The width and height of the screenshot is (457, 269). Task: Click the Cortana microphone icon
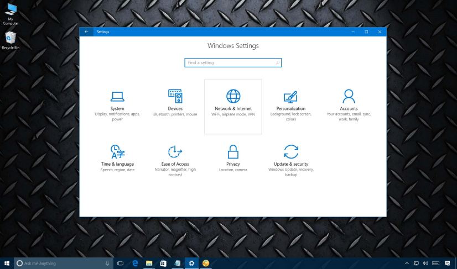click(107, 263)
